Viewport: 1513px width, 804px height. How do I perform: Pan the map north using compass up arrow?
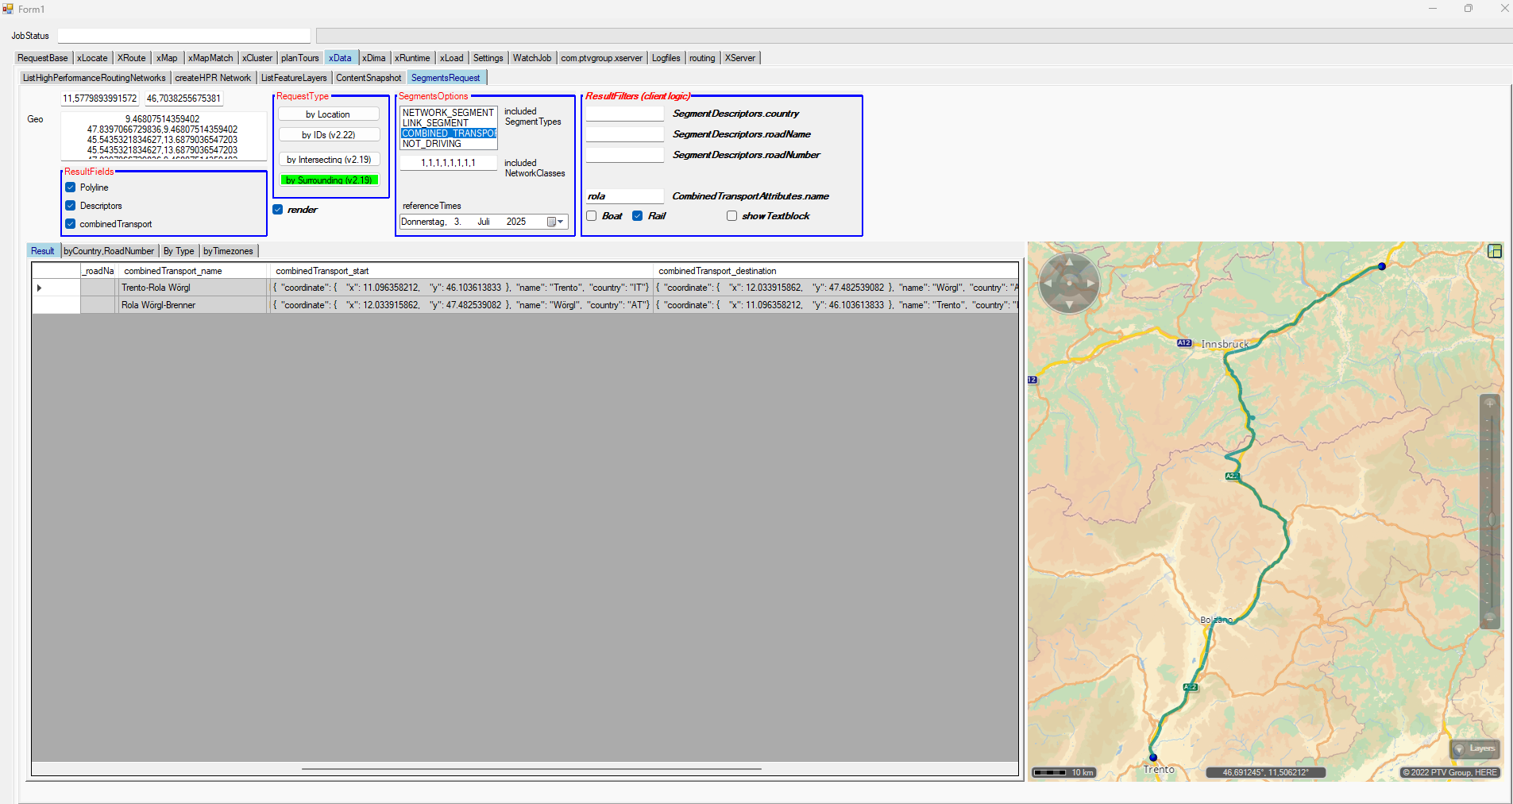click(x=1069, y=261)
